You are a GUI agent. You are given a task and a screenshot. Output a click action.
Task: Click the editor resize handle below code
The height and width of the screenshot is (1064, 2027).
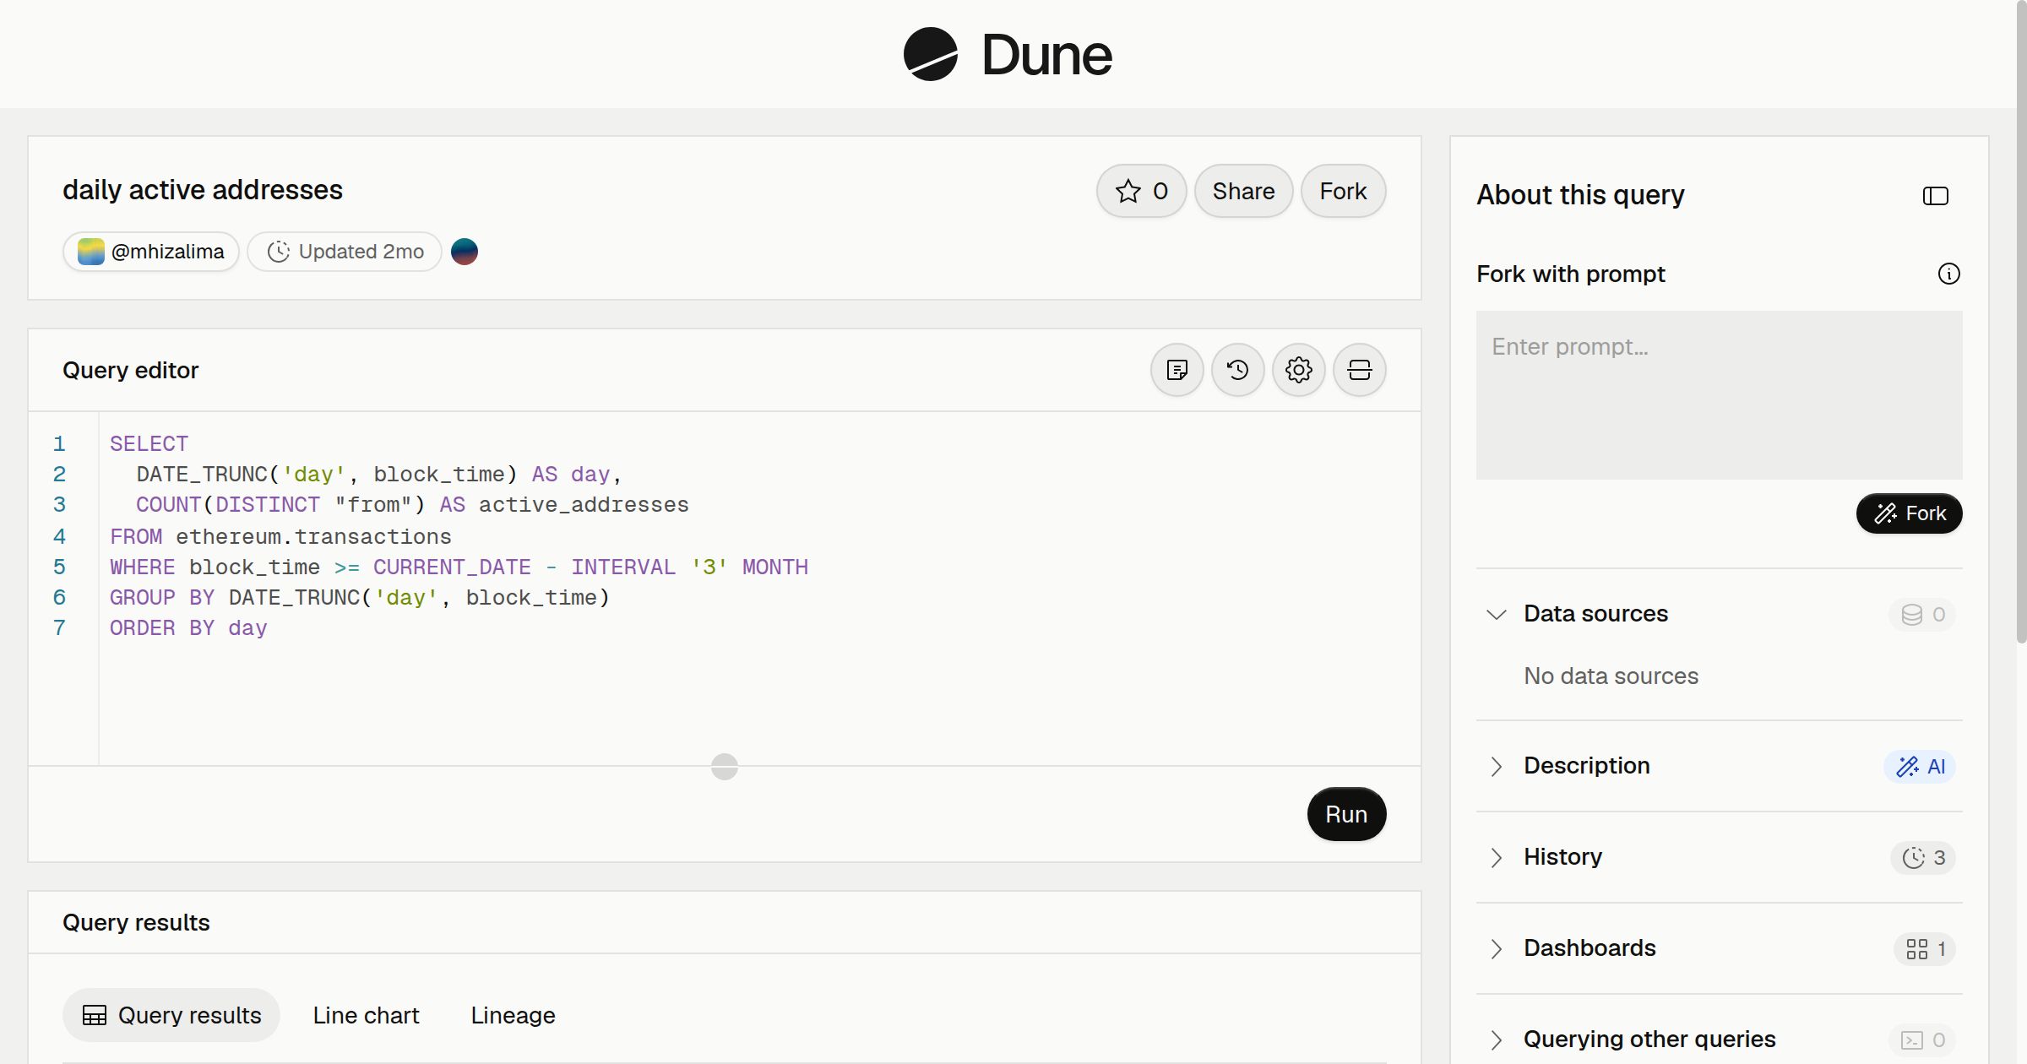click(x=725, y=767)
